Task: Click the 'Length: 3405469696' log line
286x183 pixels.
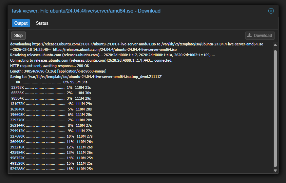Action: click(x=58, y=71)
